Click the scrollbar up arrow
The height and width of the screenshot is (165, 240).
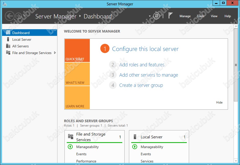pos(236,26)
